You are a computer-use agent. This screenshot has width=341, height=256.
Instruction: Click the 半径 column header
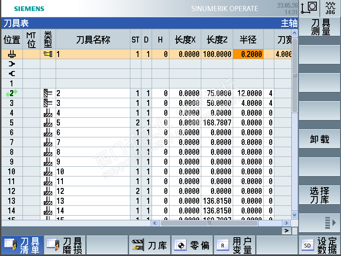click(248, 40)
